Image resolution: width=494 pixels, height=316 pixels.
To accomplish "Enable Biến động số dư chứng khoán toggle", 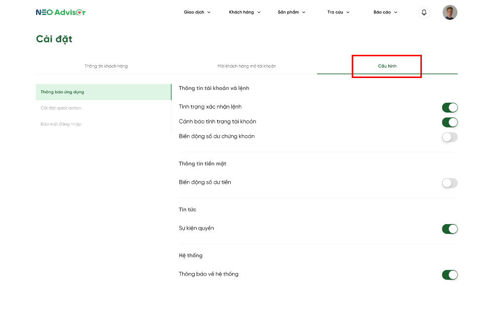I will pos(450,137).
